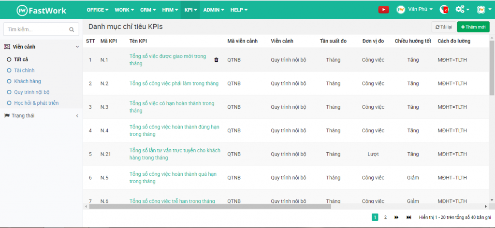
Task: Open notifications bell with red badge
Action: pyautogui.click(x=444, y=10)
